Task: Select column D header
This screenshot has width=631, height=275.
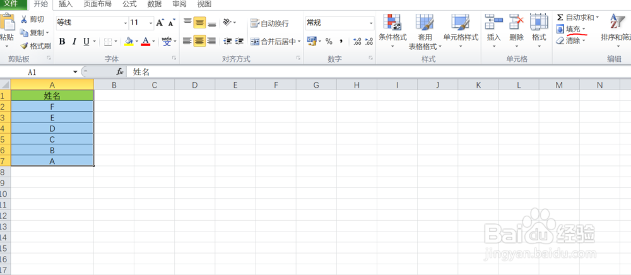Action: pyautogui.click(x=195, y=85)
